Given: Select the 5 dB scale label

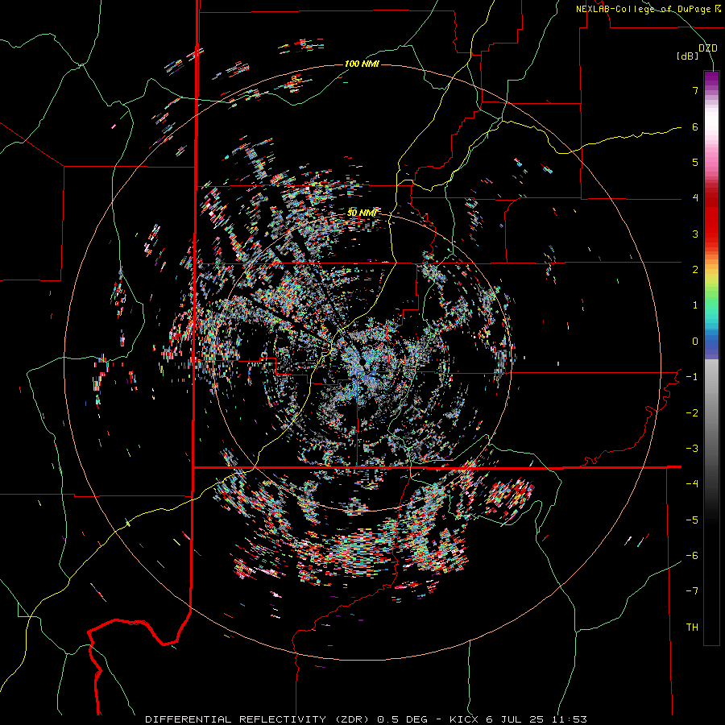Looking at the screenshot, I should [x=695, y=162].
